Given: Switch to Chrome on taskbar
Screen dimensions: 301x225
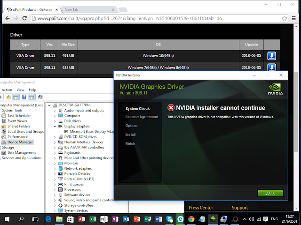Looking at the screenshot, I should pyautogui.click(x=191, y=219).
